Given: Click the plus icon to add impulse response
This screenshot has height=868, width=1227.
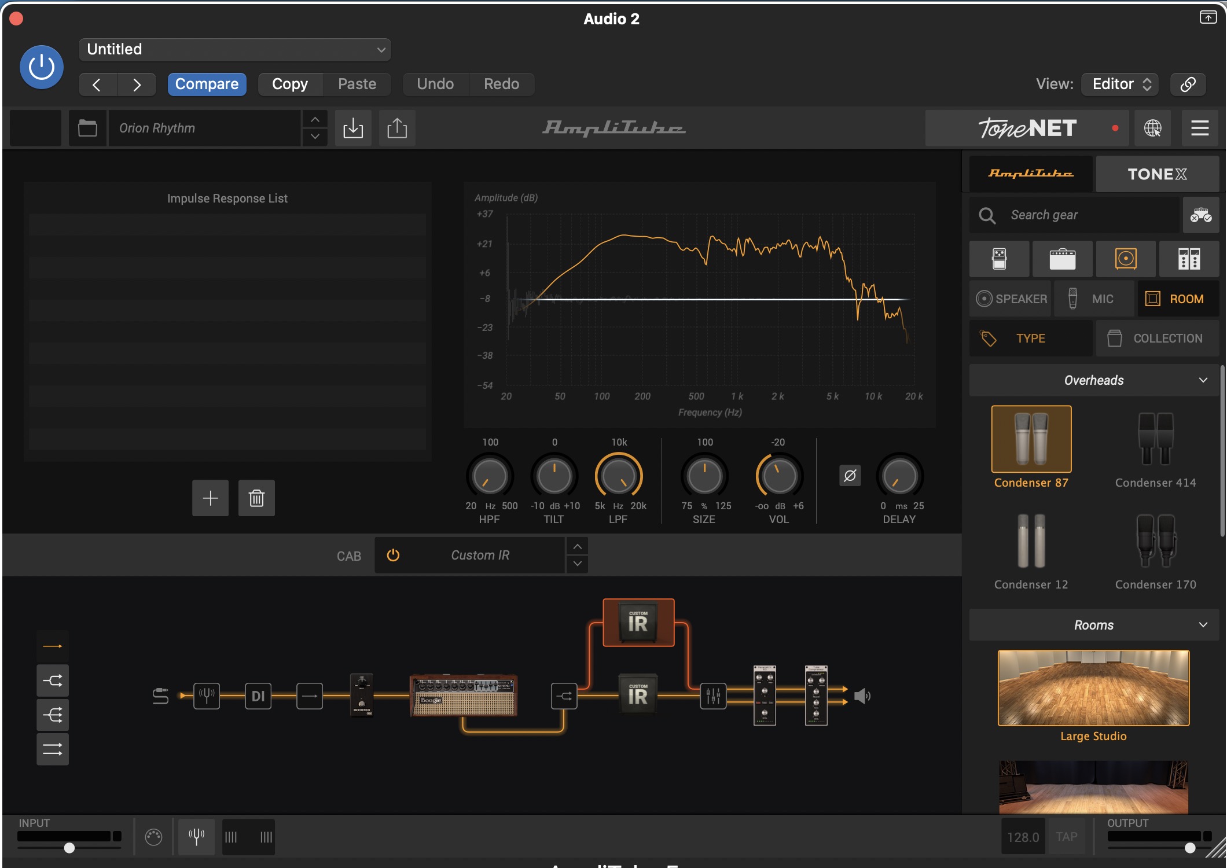Looking at the screenshot, I should pos(210,498).
